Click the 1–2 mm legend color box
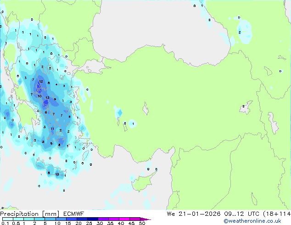The image size is (291, 225). click(x=29, y=219)
